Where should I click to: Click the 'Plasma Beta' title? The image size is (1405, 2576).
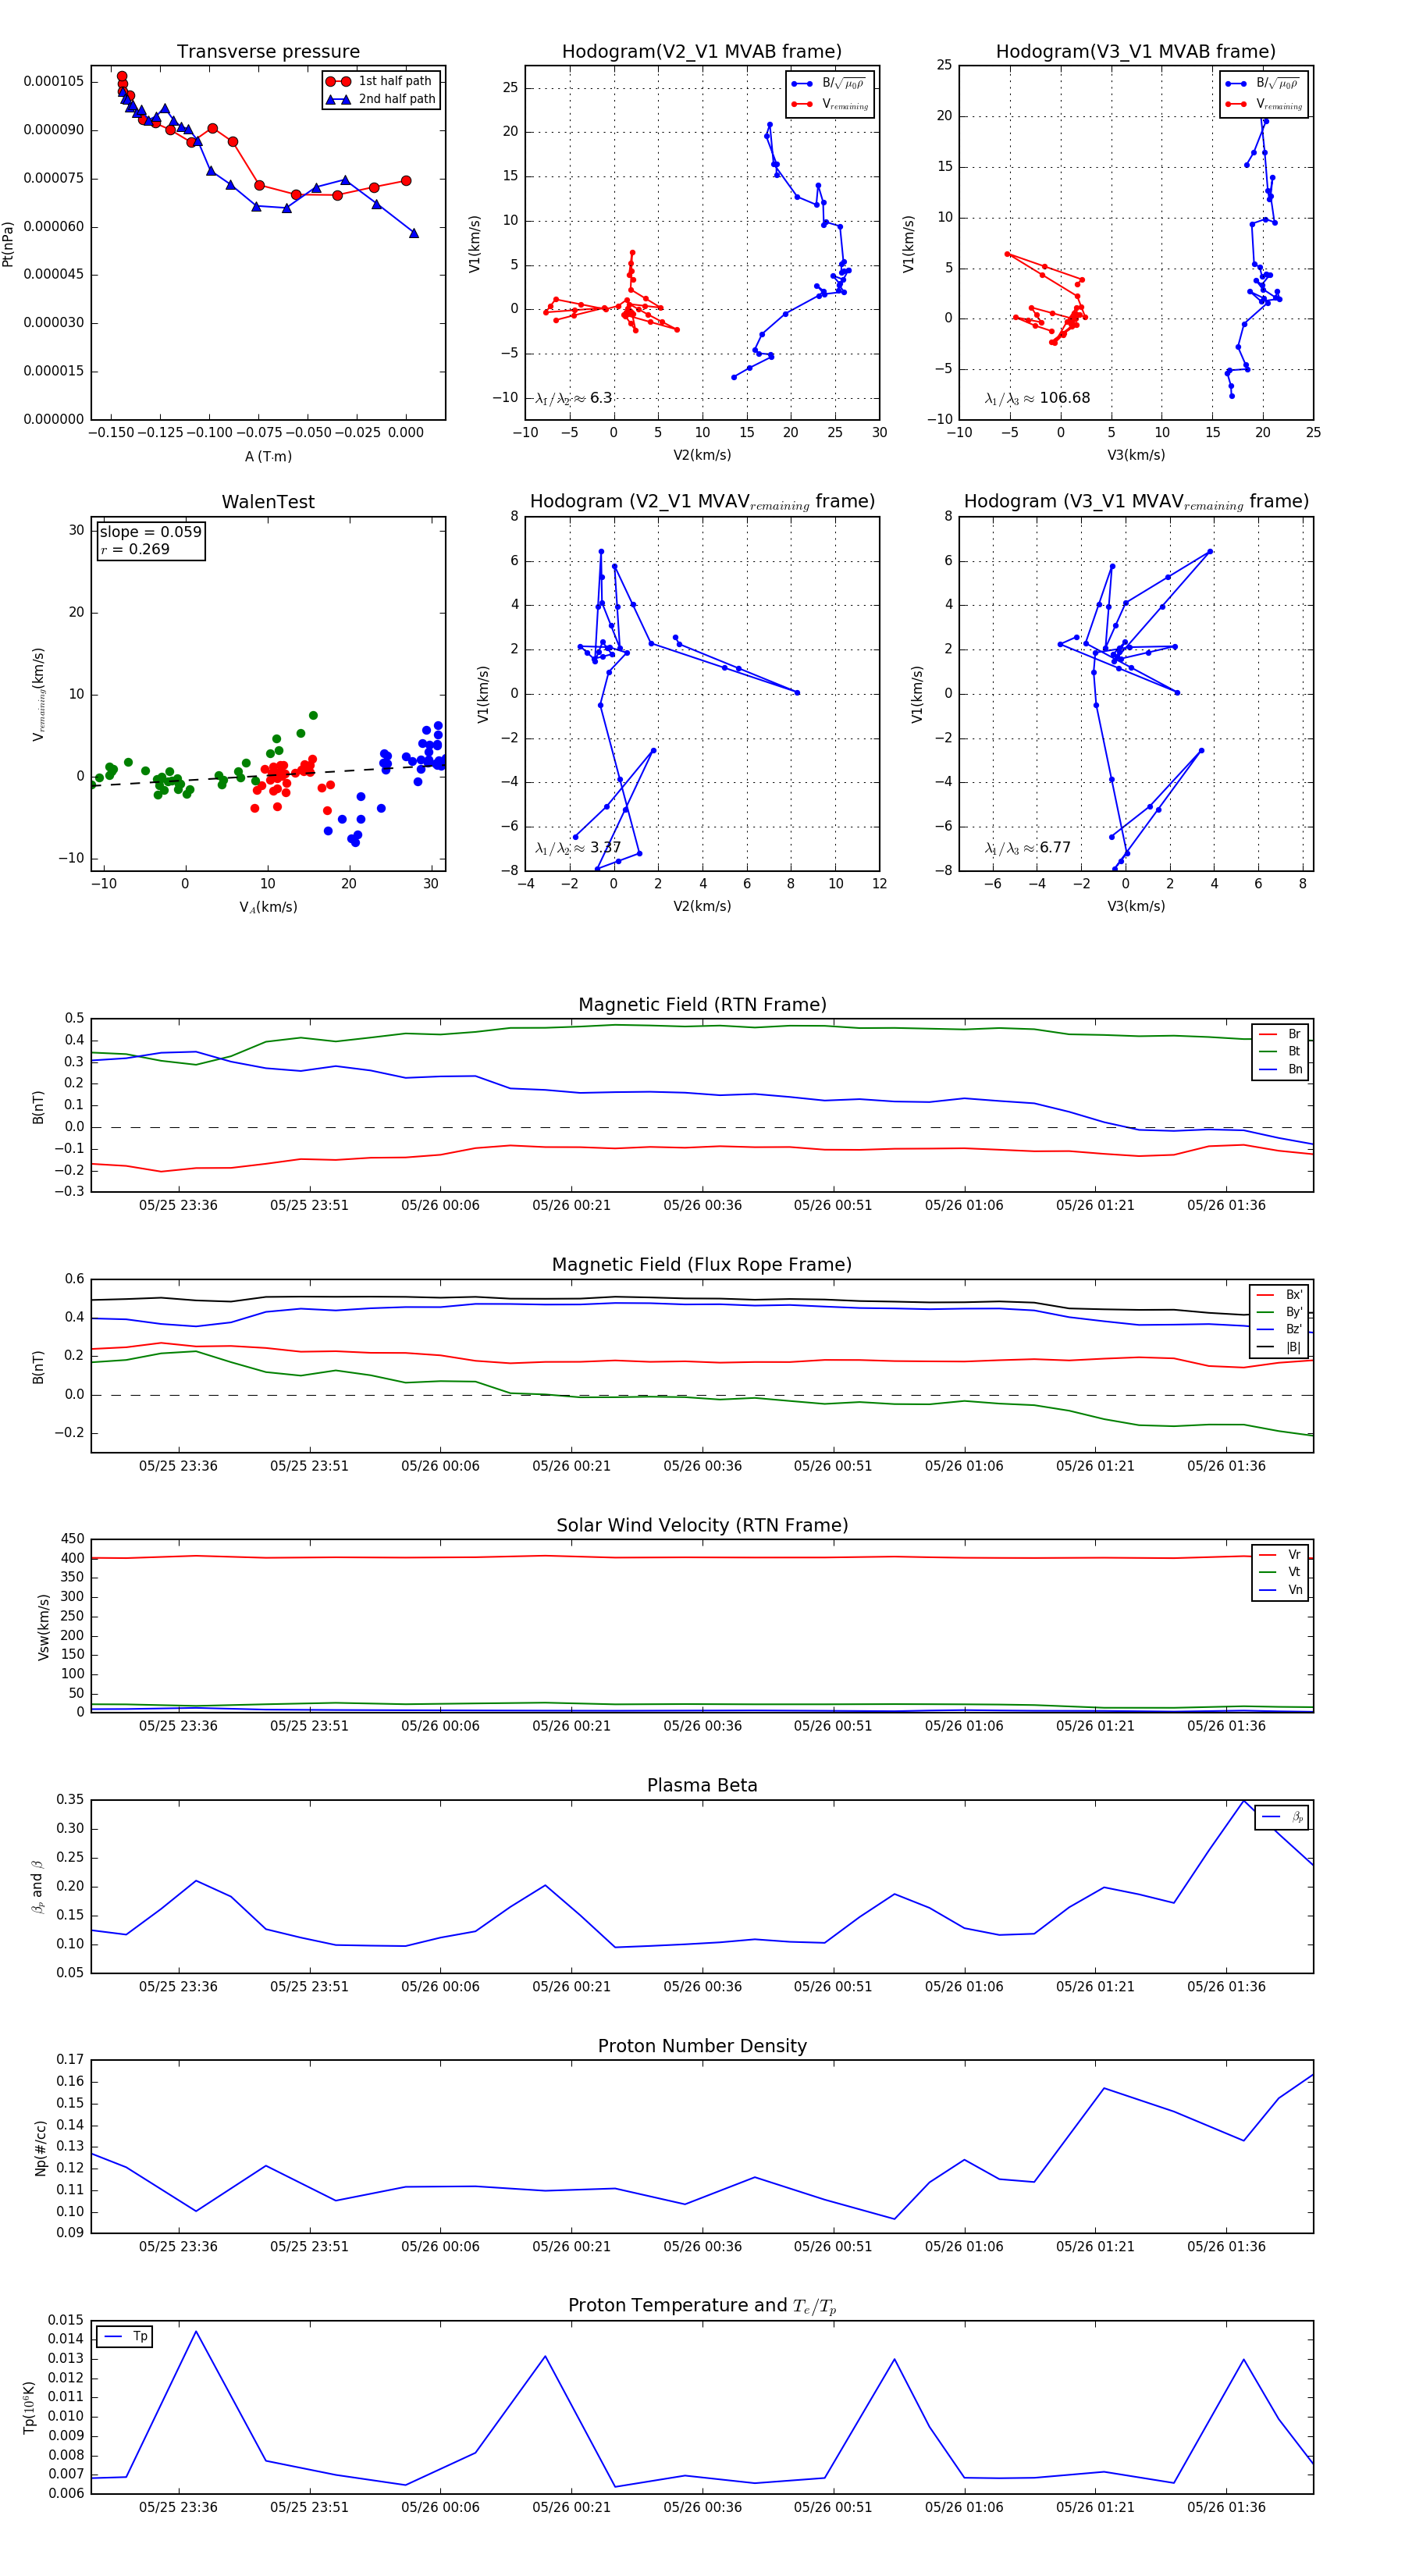coord(702,1785)
